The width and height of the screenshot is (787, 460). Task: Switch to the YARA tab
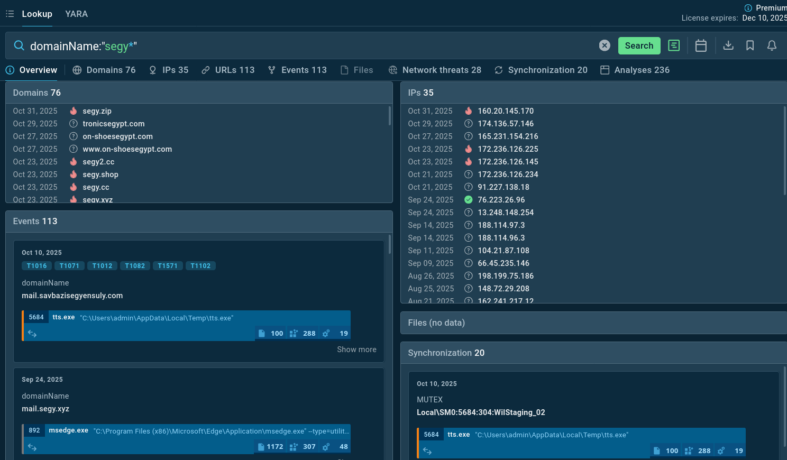[77, 14]
